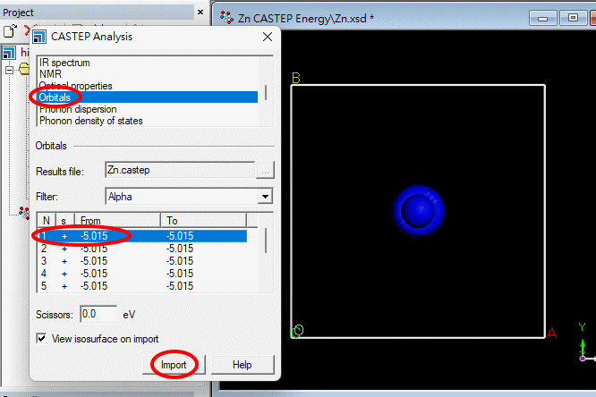Select IR spectrum in the analysis list
The image size is (596, 397).
pos(64,63)
